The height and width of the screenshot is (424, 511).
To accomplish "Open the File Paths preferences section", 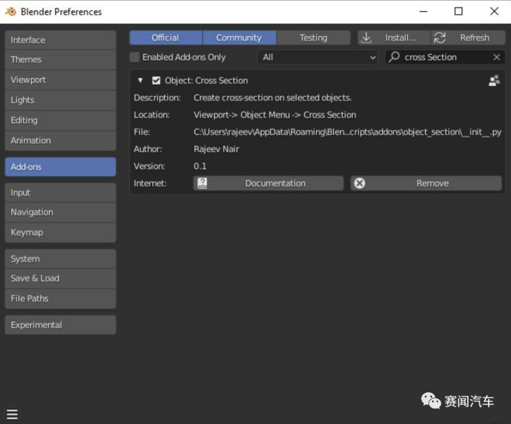I will click(x=60, y=299).
